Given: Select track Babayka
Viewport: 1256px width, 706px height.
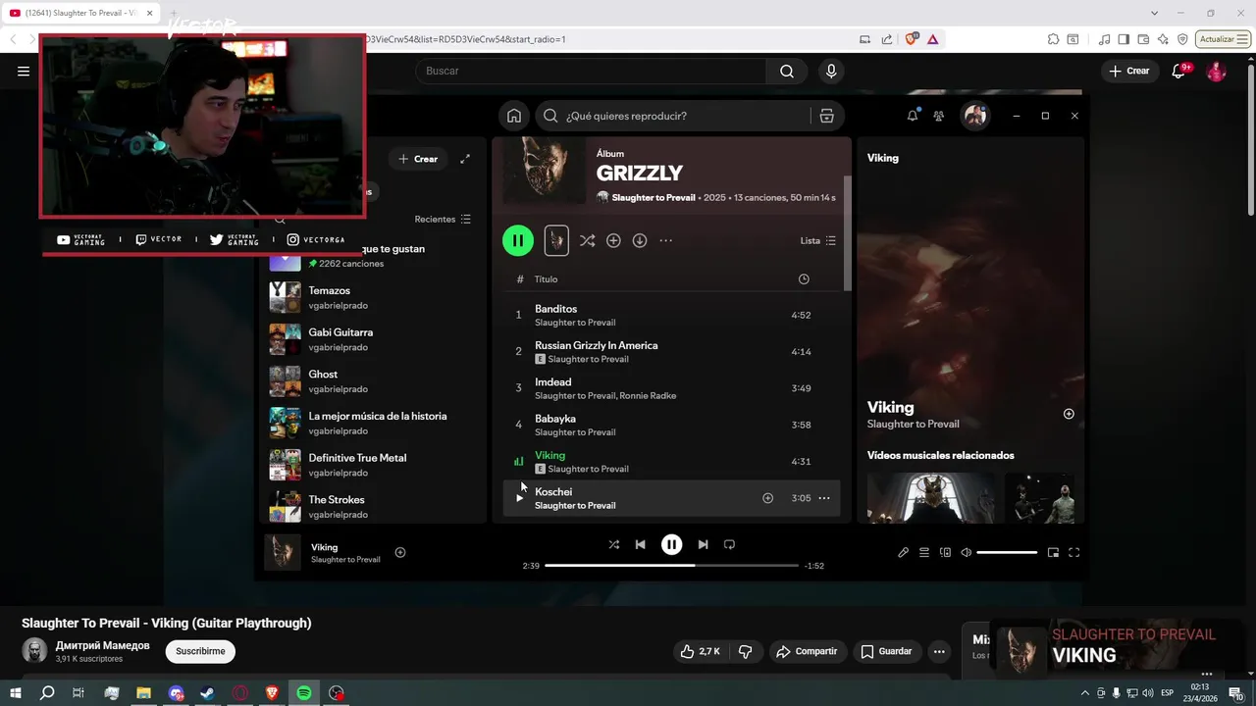Looking at the screenshot, I should (x=673, y=425).
